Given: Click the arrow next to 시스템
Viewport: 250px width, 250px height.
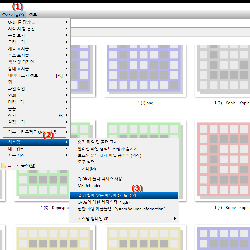Looking at the screenshot, I should [x=67, y=142].
